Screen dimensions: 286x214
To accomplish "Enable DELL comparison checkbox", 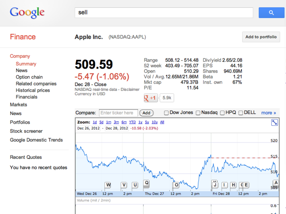I will click(x=241, y=113).
